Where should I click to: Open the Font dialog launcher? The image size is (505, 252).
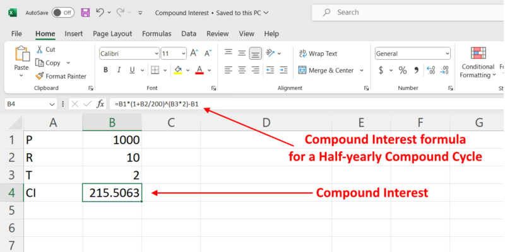click(x=213, y=88)
